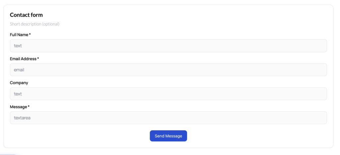Click the 'Email Address' field label
The height and width of the screenshot is (155, 340).
pyautogui.click(x=23, y=59)
